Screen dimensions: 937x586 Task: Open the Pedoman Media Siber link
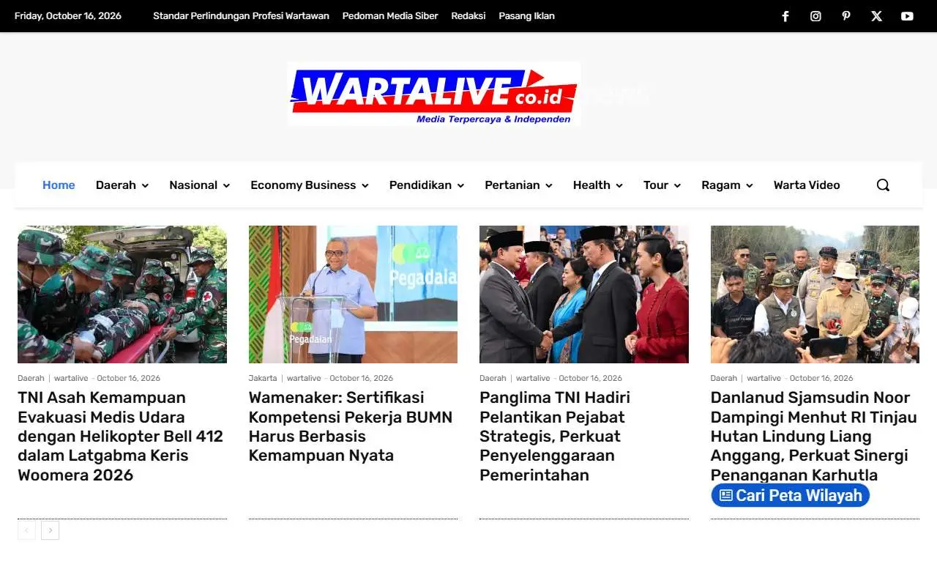click(390, 16)
